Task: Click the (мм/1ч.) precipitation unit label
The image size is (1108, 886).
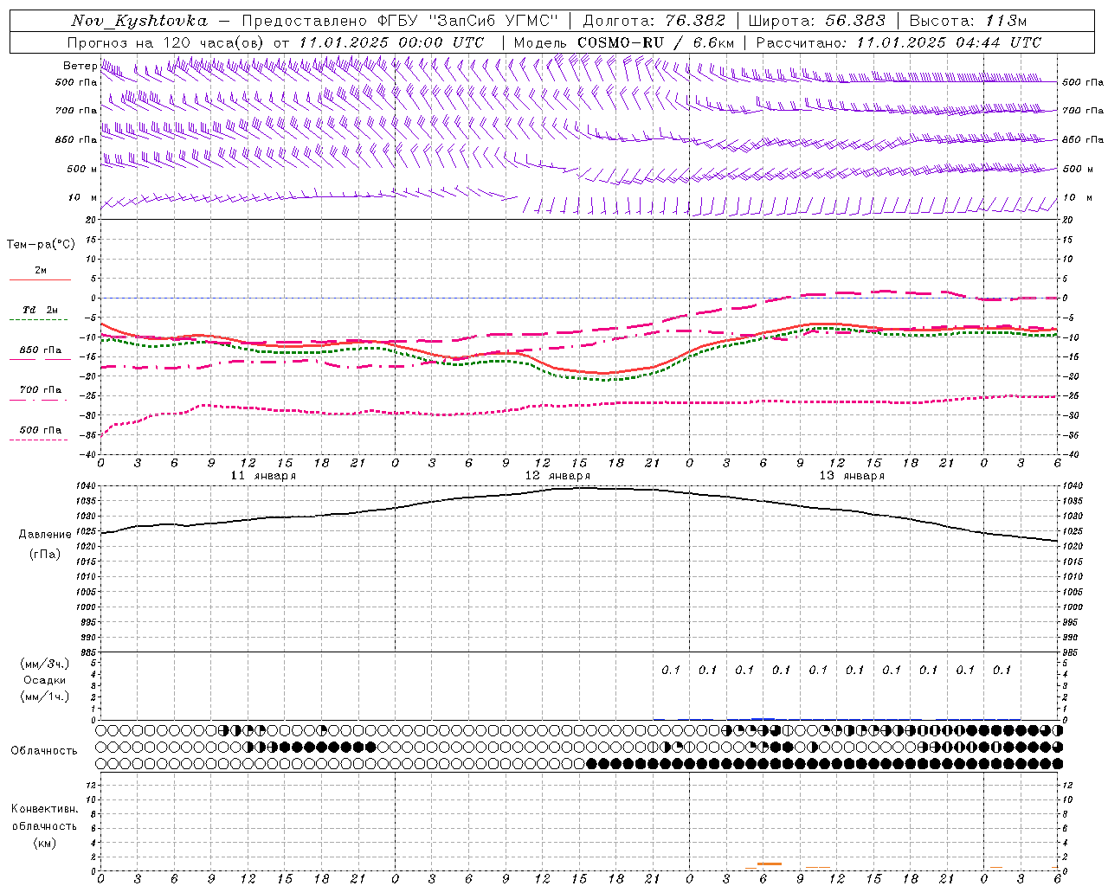Action: coord(45,697)
